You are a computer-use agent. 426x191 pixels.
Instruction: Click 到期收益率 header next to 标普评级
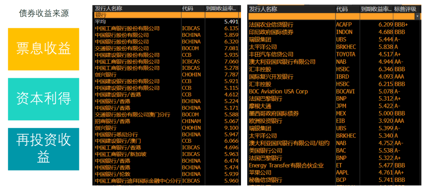[376, 9]
